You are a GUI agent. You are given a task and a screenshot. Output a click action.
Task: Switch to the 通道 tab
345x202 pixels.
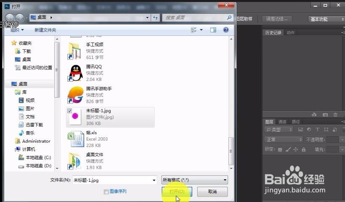(x=282, y=122)
